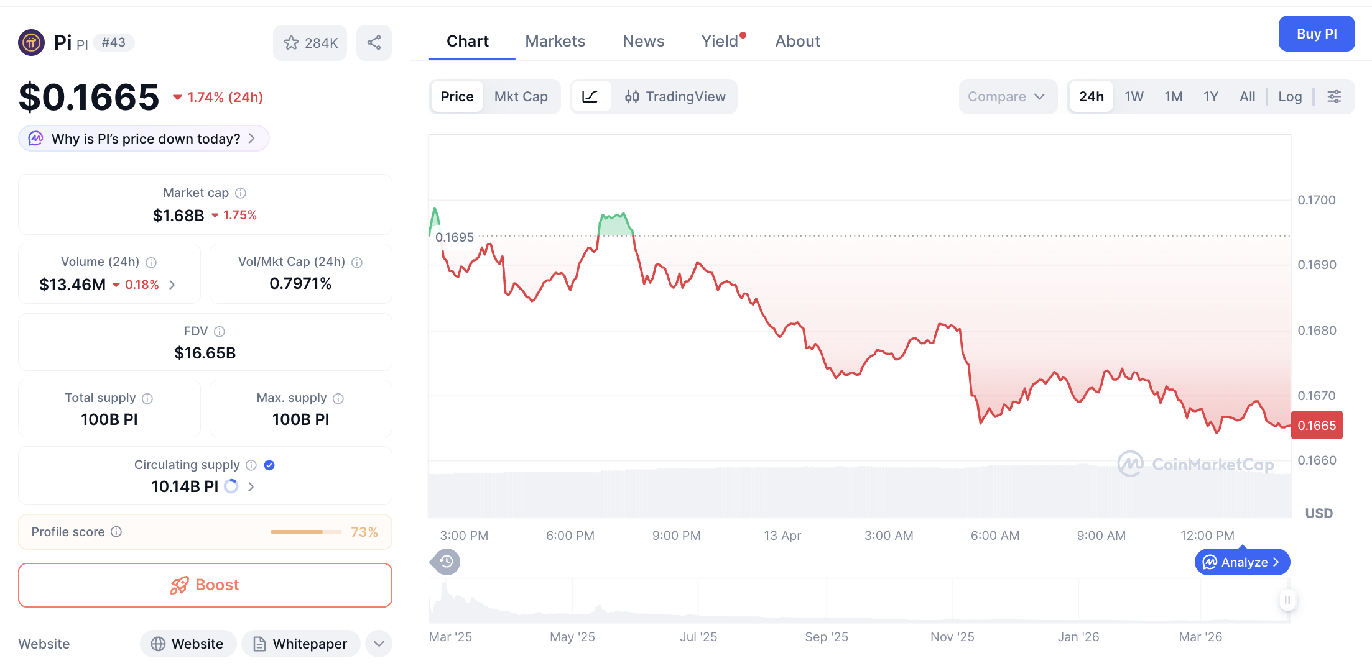Select the 1W timeframe tab
1372x666 pixels.
point(1134,96)
